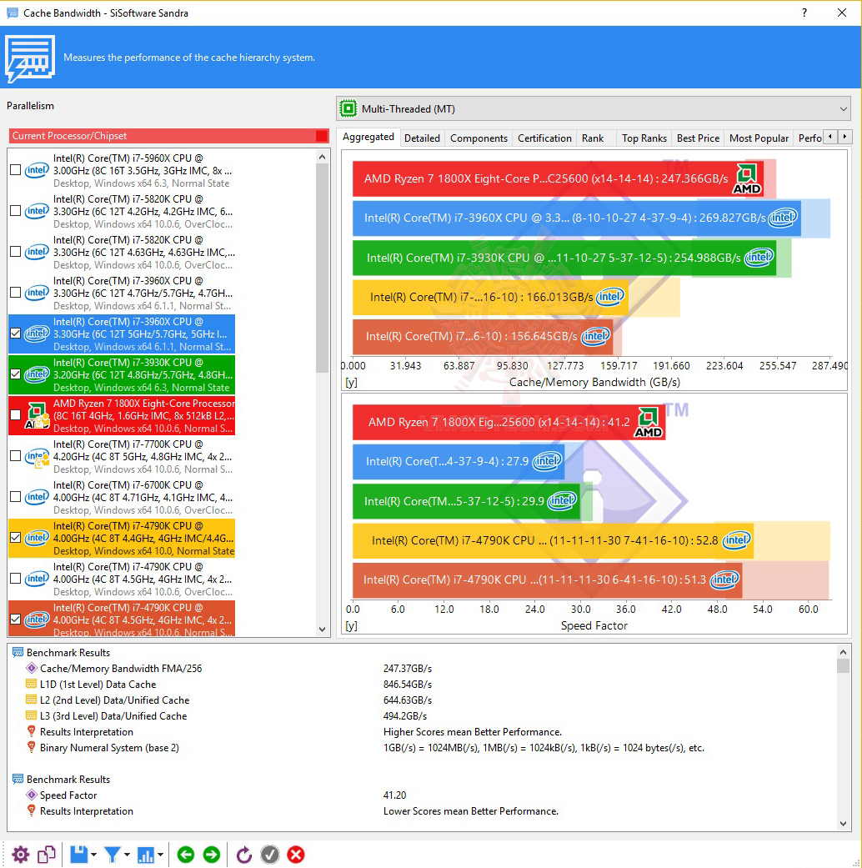The height and width of the screenshot is (868, 862).
Task: Check the i7-5960X CPU checkbox
Action: [16, 170]
